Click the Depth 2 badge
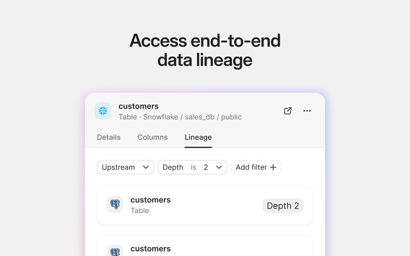 [283, 206]
